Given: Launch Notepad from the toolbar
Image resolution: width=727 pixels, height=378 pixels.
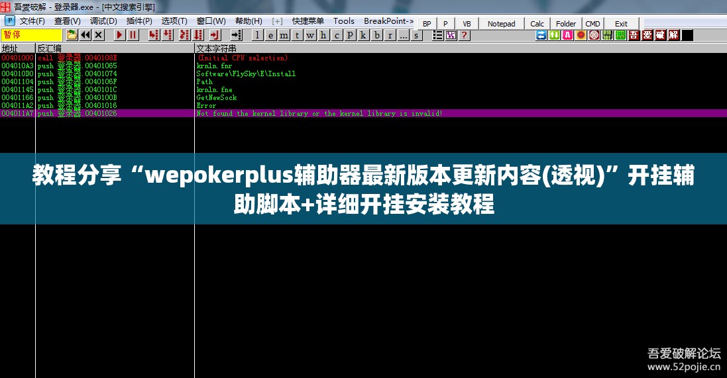Looking at the screenshot, I should click(501, 24).
